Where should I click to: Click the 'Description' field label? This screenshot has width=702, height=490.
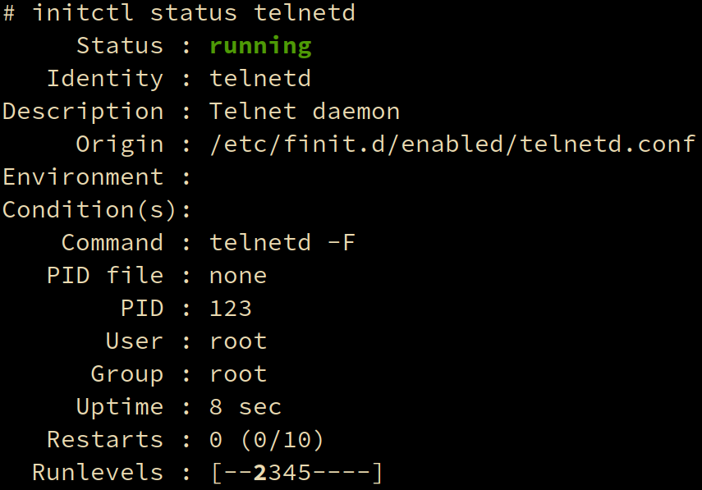point(83,112)
